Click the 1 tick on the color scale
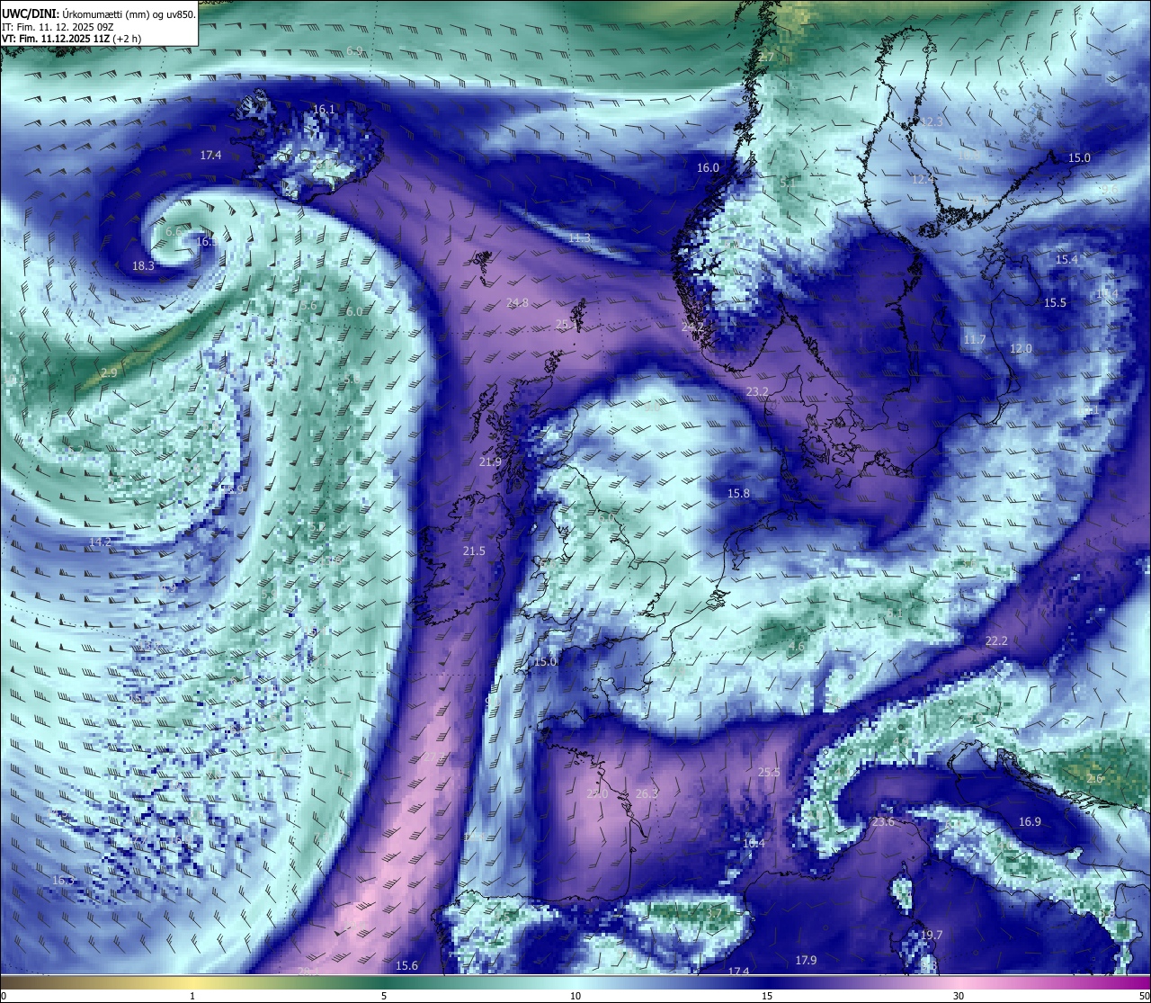The width and height of the screenshot is (1151, 1003). click(x=192, y=996)
